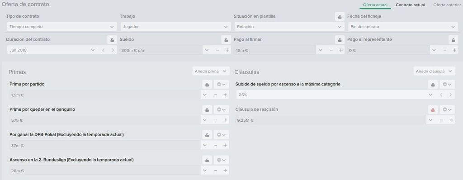
Task: Expand the Trabajo Jugador dropdown
Action: 175,27
